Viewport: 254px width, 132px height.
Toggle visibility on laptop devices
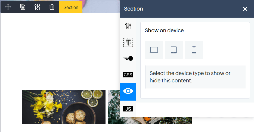tap(154, 50)
